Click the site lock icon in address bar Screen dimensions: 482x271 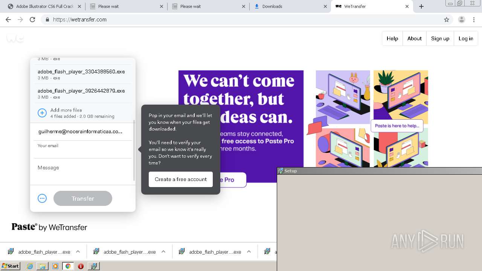pyautogui.click(x=47, y=20)
